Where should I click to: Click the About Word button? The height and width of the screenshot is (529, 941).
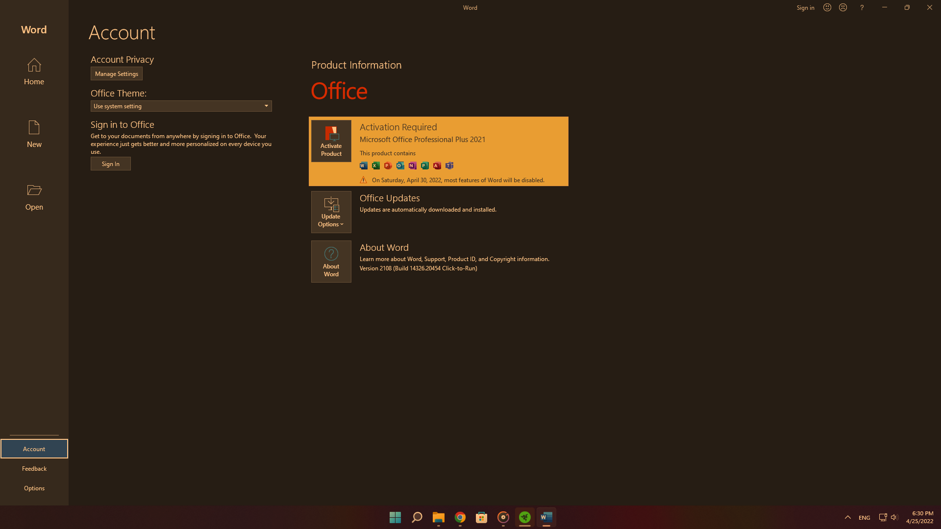pos(331,262)
